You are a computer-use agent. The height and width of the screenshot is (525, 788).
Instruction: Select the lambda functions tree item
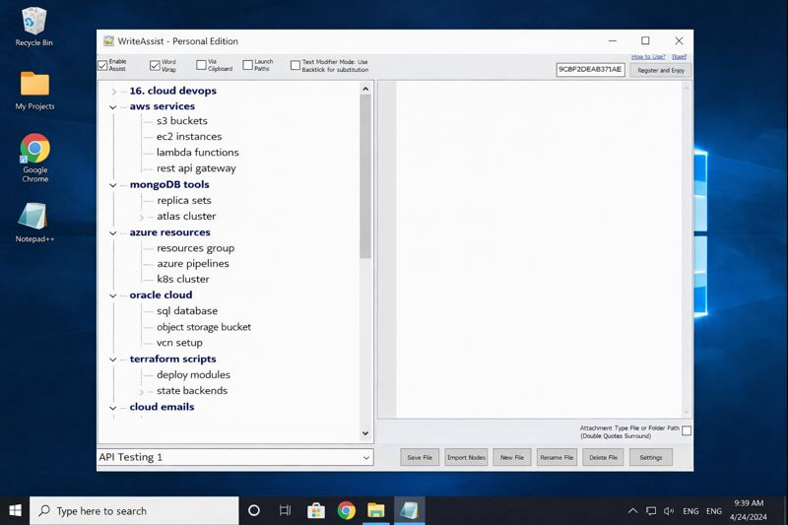pos(197,153)
